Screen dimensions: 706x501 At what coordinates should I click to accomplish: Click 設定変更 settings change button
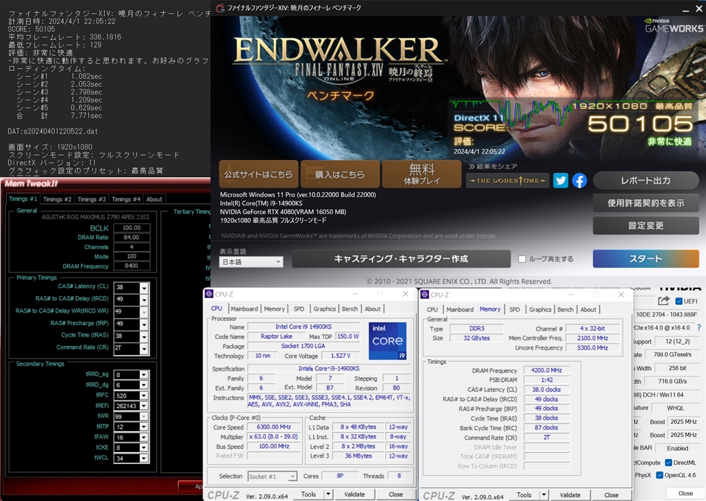pyautogui.click(x=645, y=226)
